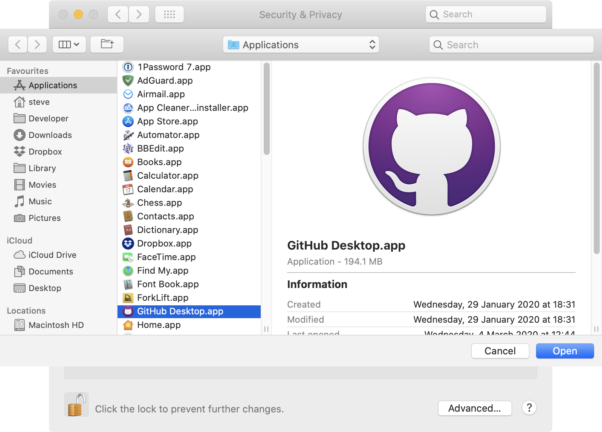Pick Dropbox.app from the list
Viewport: 602px width, 432px height.
pyautogui.click(x=189, y=244)
